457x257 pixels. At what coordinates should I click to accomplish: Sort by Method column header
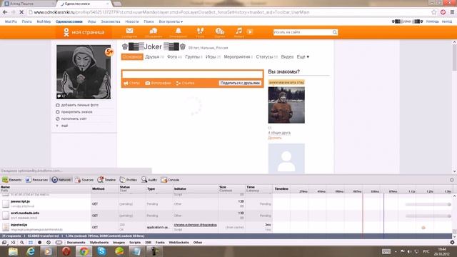tap(105, 188)
